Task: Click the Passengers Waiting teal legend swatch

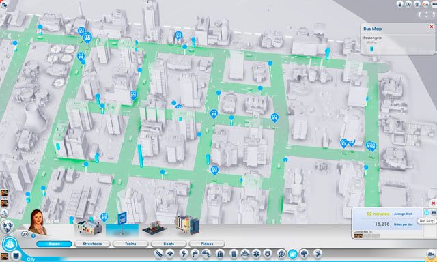Action: [x=371, y=49]
